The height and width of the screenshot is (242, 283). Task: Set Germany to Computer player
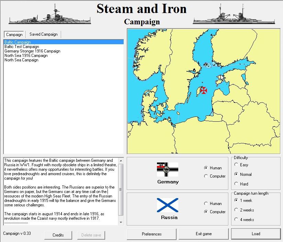click(x=206, y=176)
